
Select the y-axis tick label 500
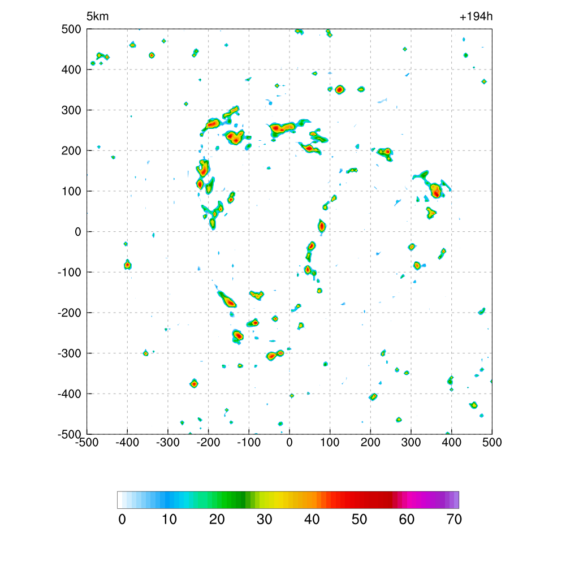(71, 29)
